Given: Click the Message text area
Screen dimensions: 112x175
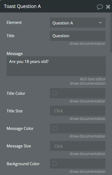Looking at the screenshot, I should click(x=56, y=66).
